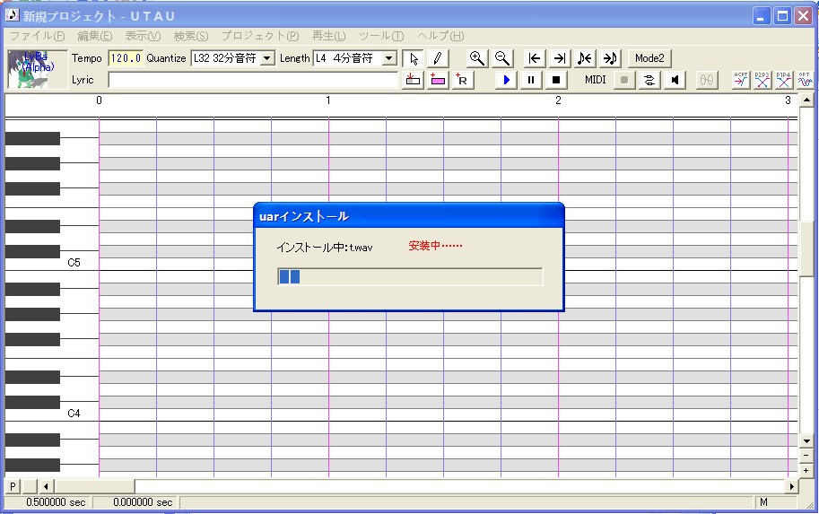The image size is (819, 514).
Task: Click the red 安装中 status text
Action: pos(435,246)
